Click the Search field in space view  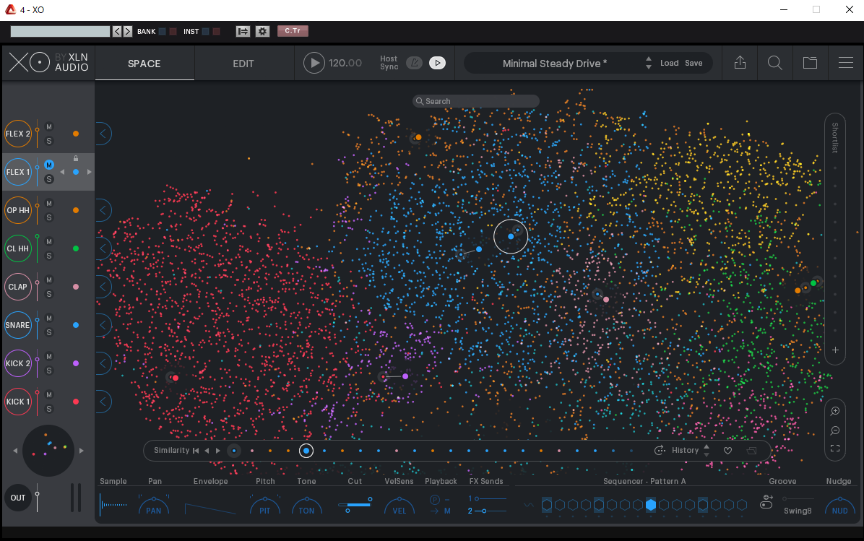pyautogui.click(x=476, y=101)
